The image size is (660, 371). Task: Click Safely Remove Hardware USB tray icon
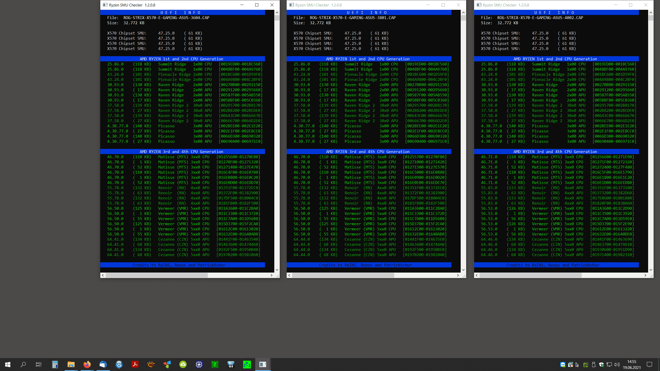(x=594, y=365)
